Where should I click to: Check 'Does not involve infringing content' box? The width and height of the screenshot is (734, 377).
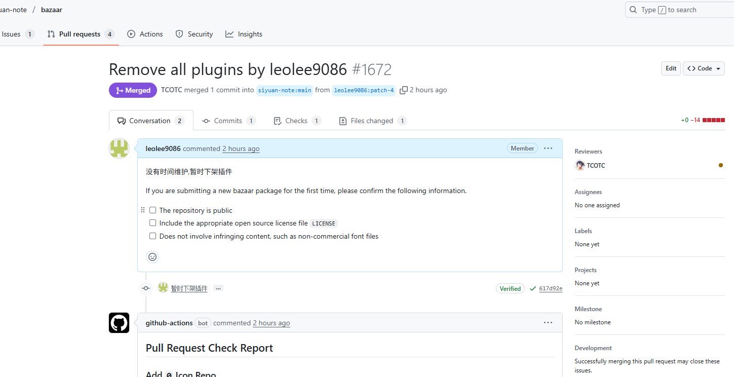152,236
